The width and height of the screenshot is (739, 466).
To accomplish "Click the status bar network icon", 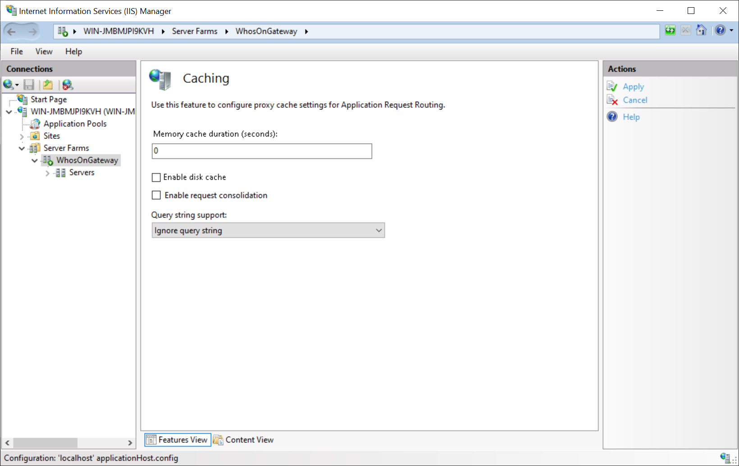I will pyautogui.click(x=725, y=458).
